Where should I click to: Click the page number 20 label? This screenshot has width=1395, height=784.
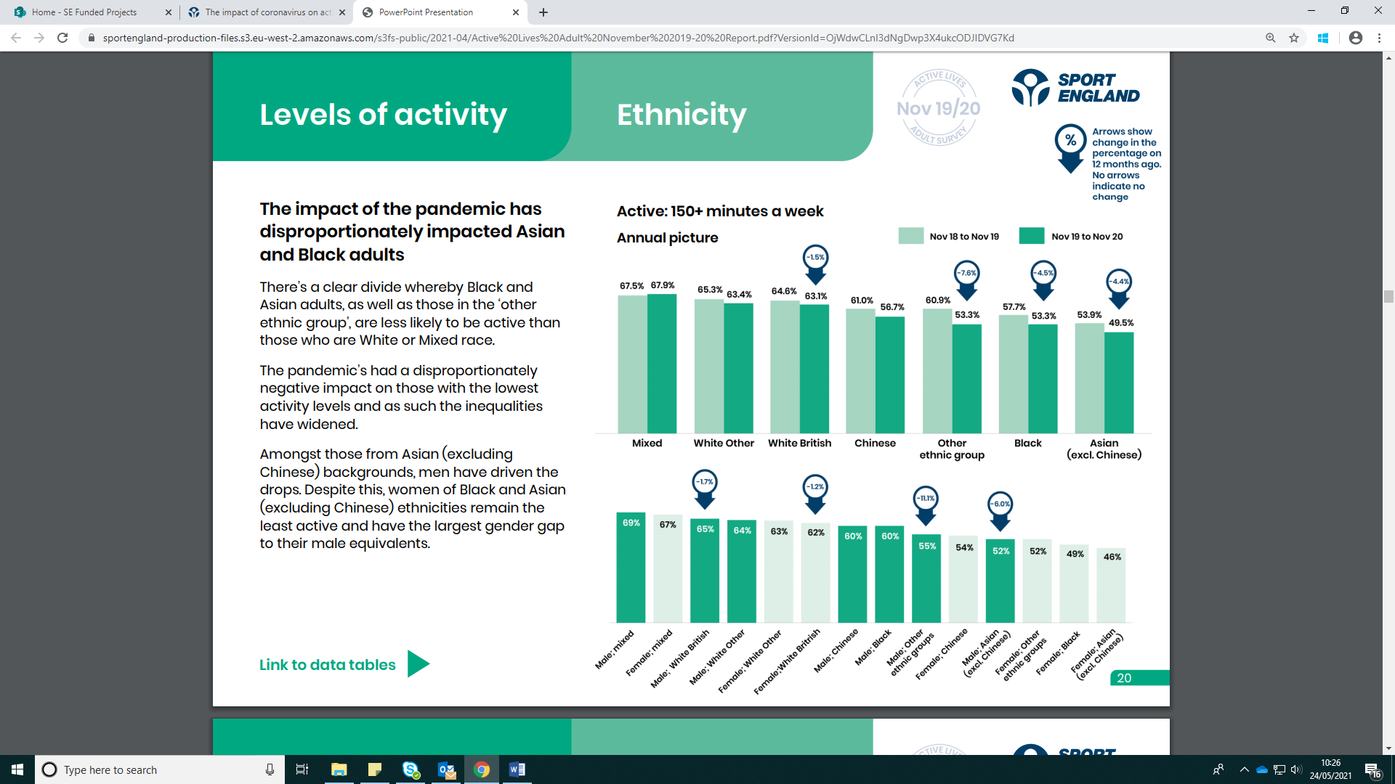[x=1124, y=678]
